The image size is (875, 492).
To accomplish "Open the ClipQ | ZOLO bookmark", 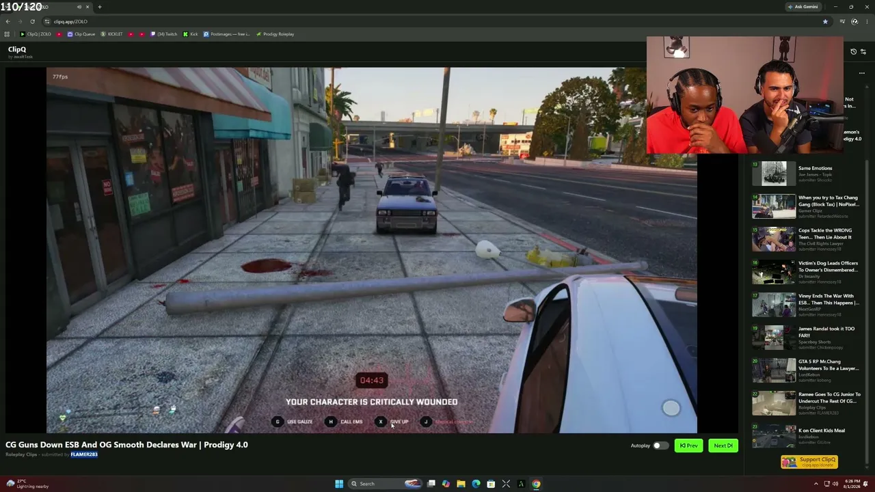I will tap(36, 34).
